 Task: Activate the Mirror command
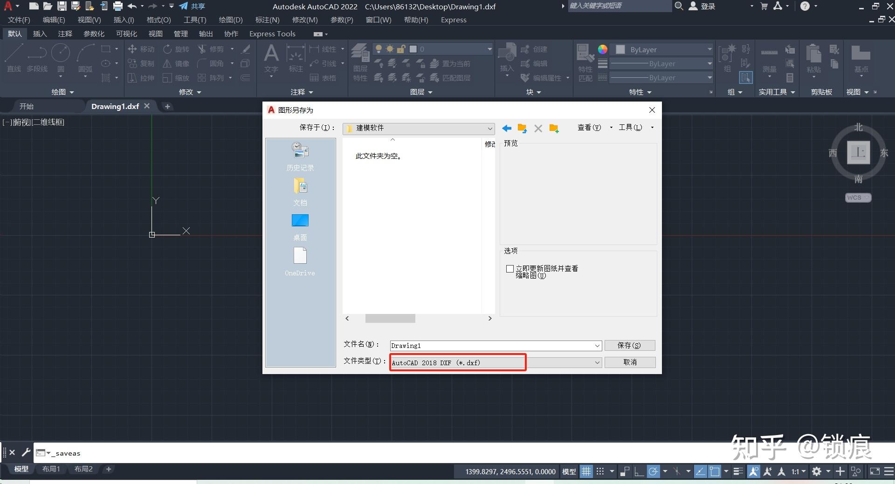[176, 63]
